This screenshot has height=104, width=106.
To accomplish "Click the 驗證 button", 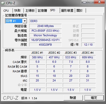I will coord(73,98).
